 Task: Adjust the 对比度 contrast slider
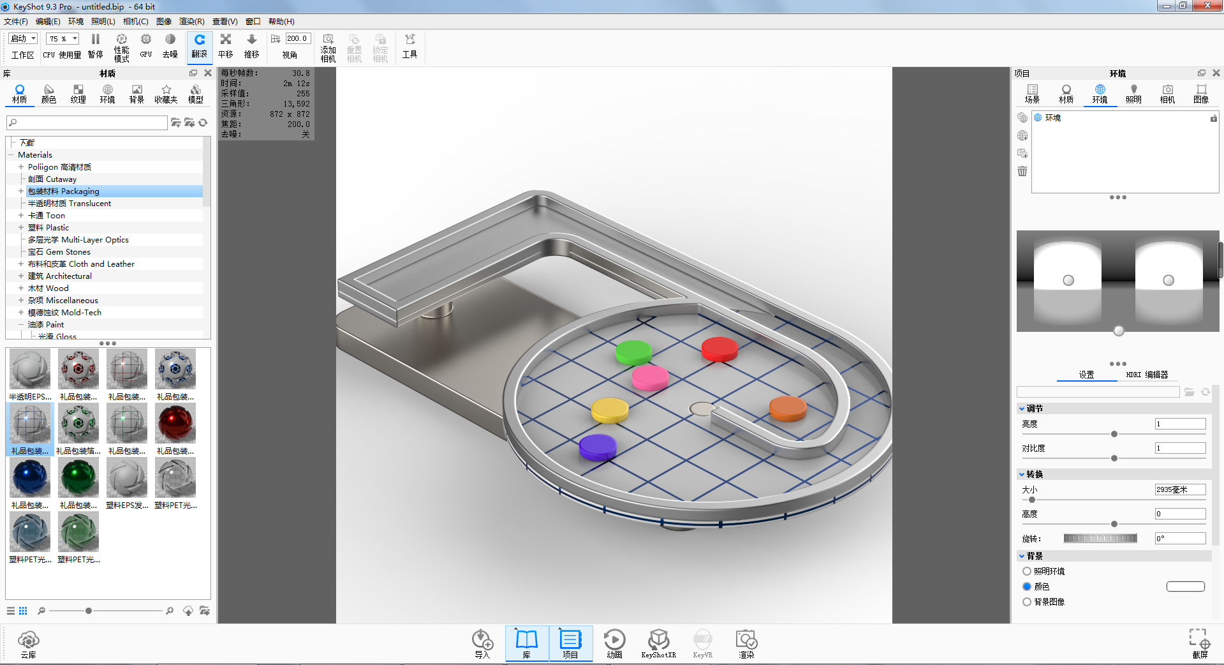pyautogui.click(x=1114, y=459)
